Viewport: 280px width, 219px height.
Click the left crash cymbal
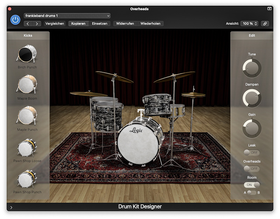coord(114,77)
